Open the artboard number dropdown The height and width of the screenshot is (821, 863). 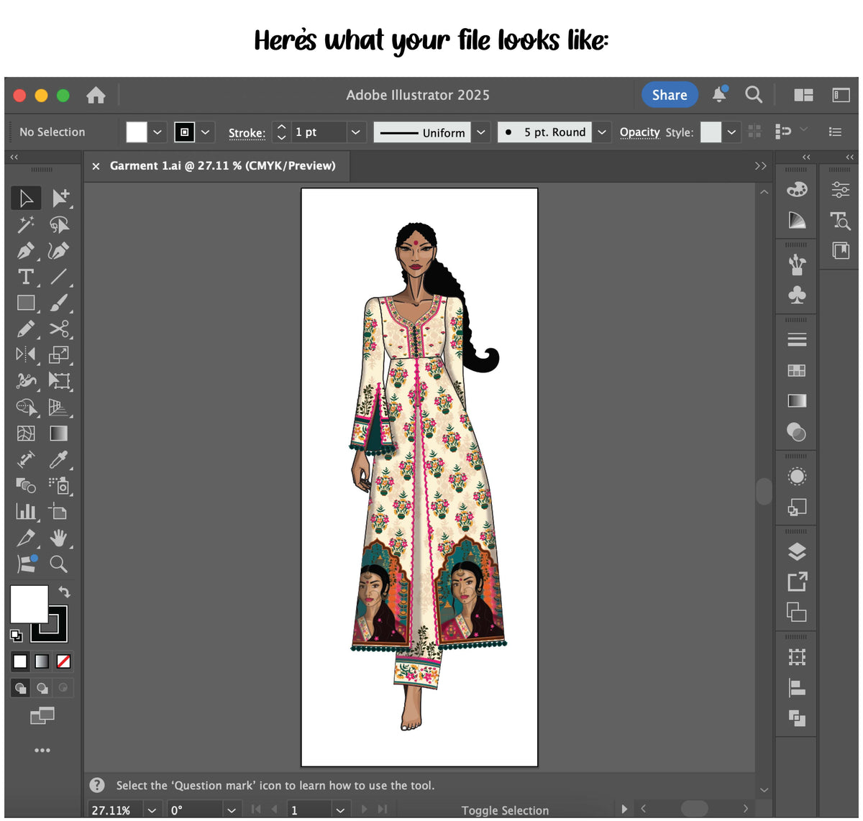click(x=341, y=810)
